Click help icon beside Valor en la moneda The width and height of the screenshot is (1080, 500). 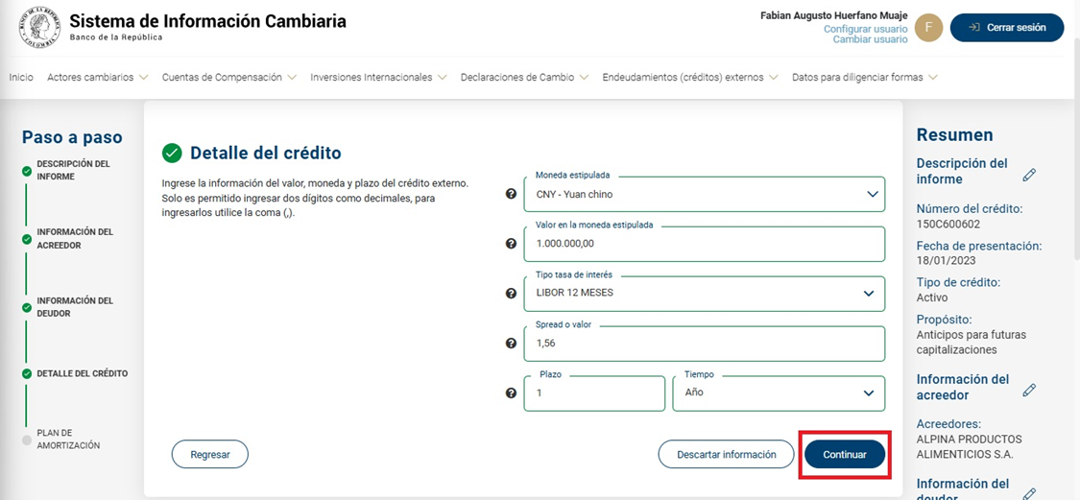coord(511,244)
